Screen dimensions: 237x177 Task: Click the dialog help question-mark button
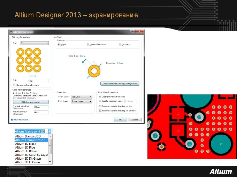[x=133, y=31]
